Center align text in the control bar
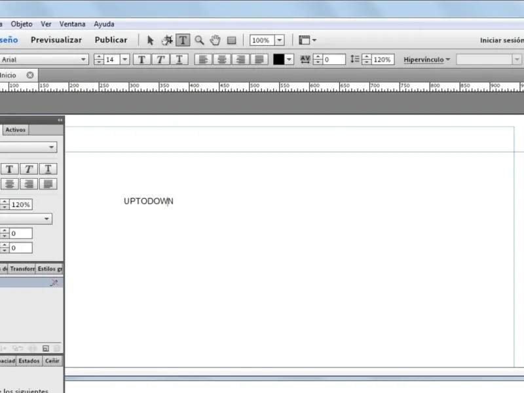The image size is (524, 393). point(221,60)
